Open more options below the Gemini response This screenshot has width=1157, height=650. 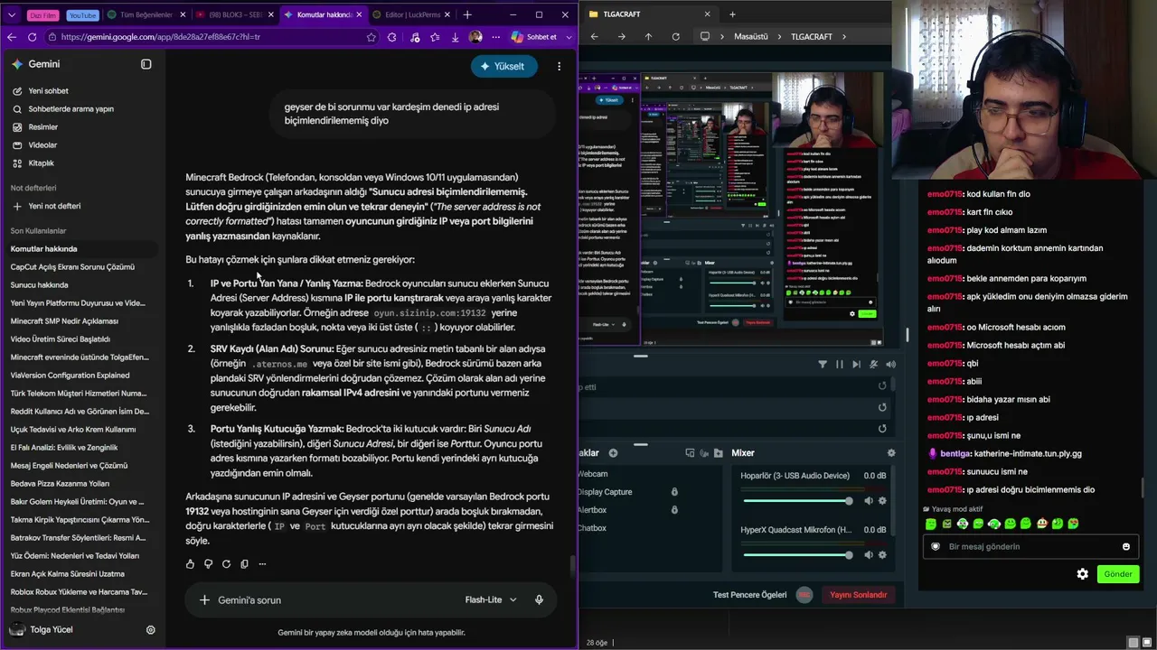[262, 564]
